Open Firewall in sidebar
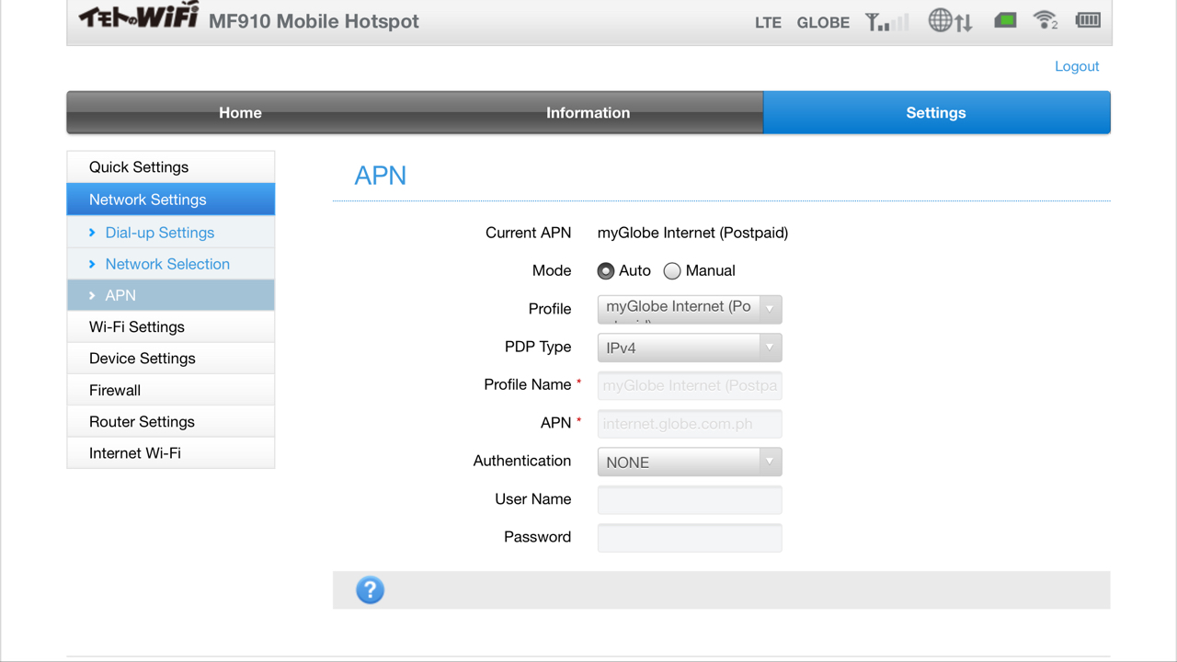 (171, 390)
